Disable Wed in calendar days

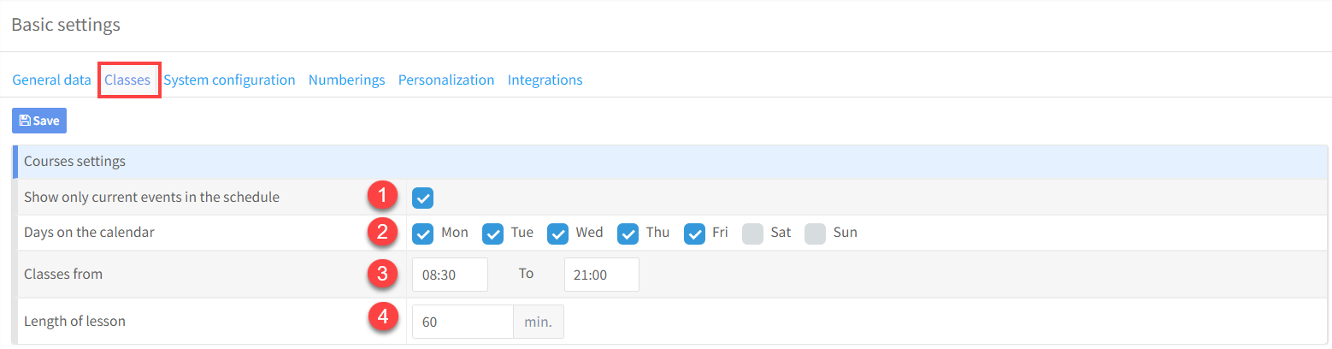point(558,234)
